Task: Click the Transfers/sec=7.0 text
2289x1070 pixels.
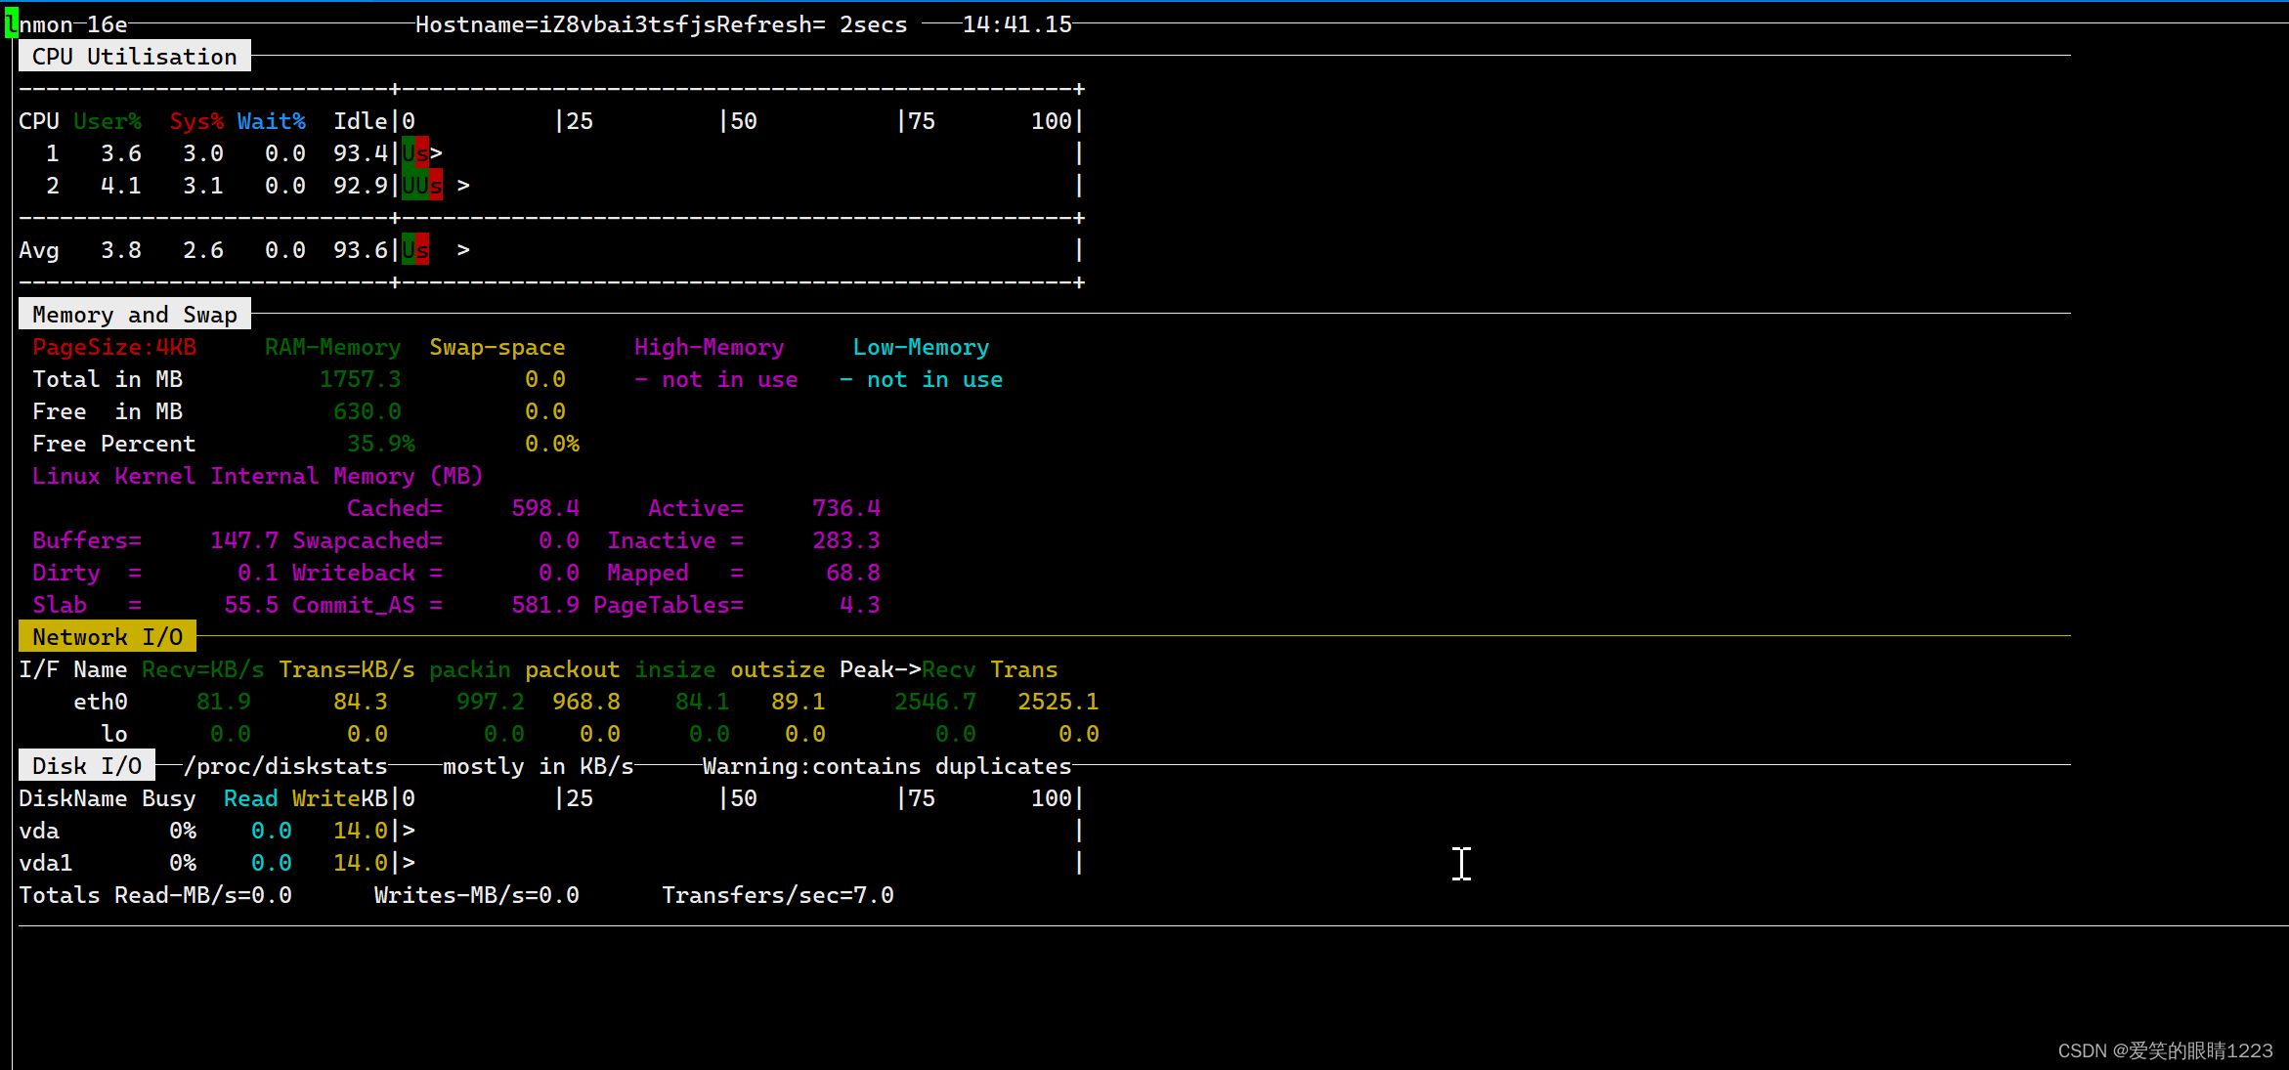Action: tap(777, 895)
